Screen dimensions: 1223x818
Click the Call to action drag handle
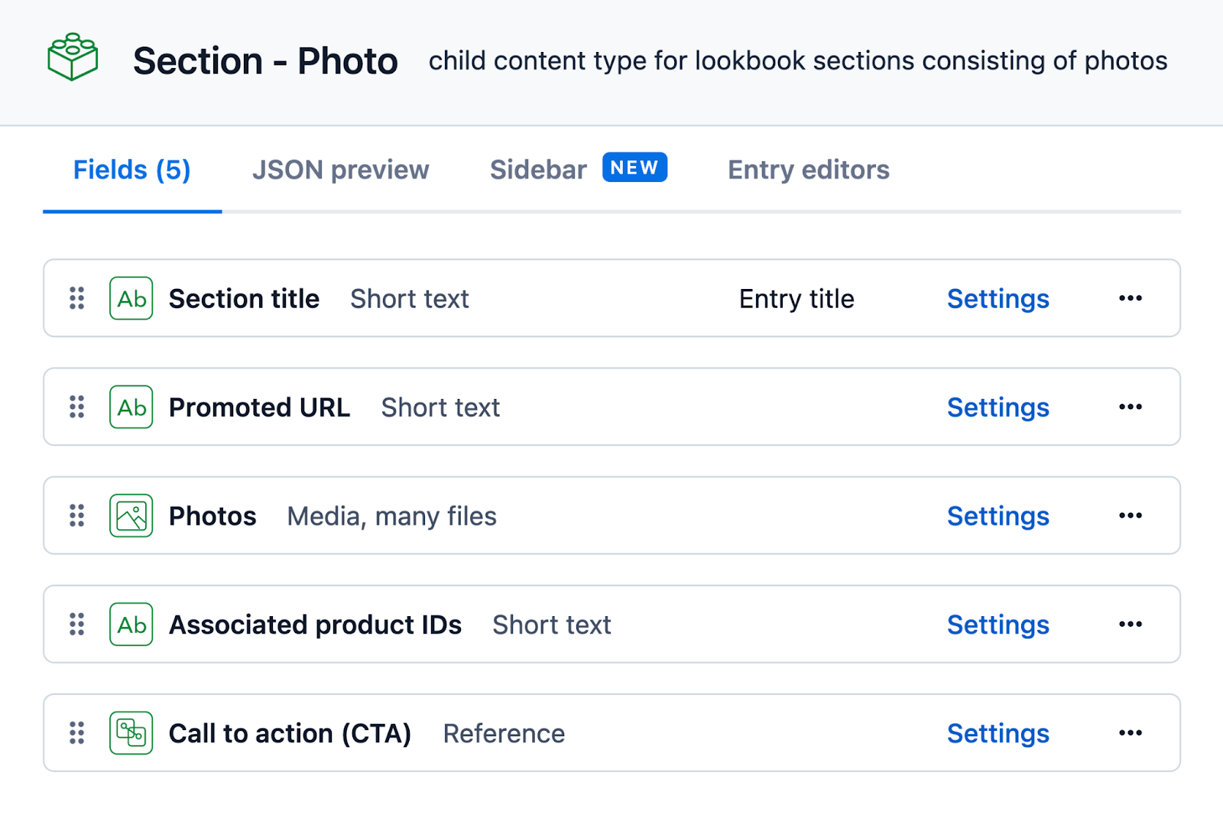77,733
